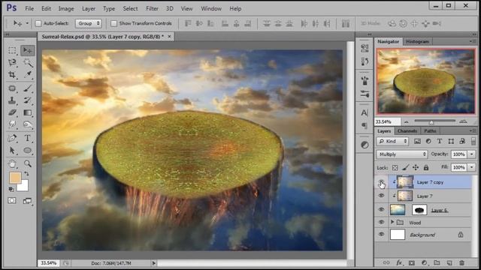Hide the Background layer
This screenshot has width=481, height=270.
(x=381, y=235)
